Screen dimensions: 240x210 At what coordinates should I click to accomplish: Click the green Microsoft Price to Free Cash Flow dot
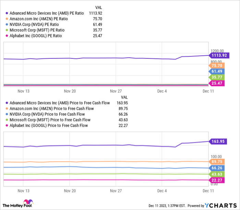(x=7, y=120)
